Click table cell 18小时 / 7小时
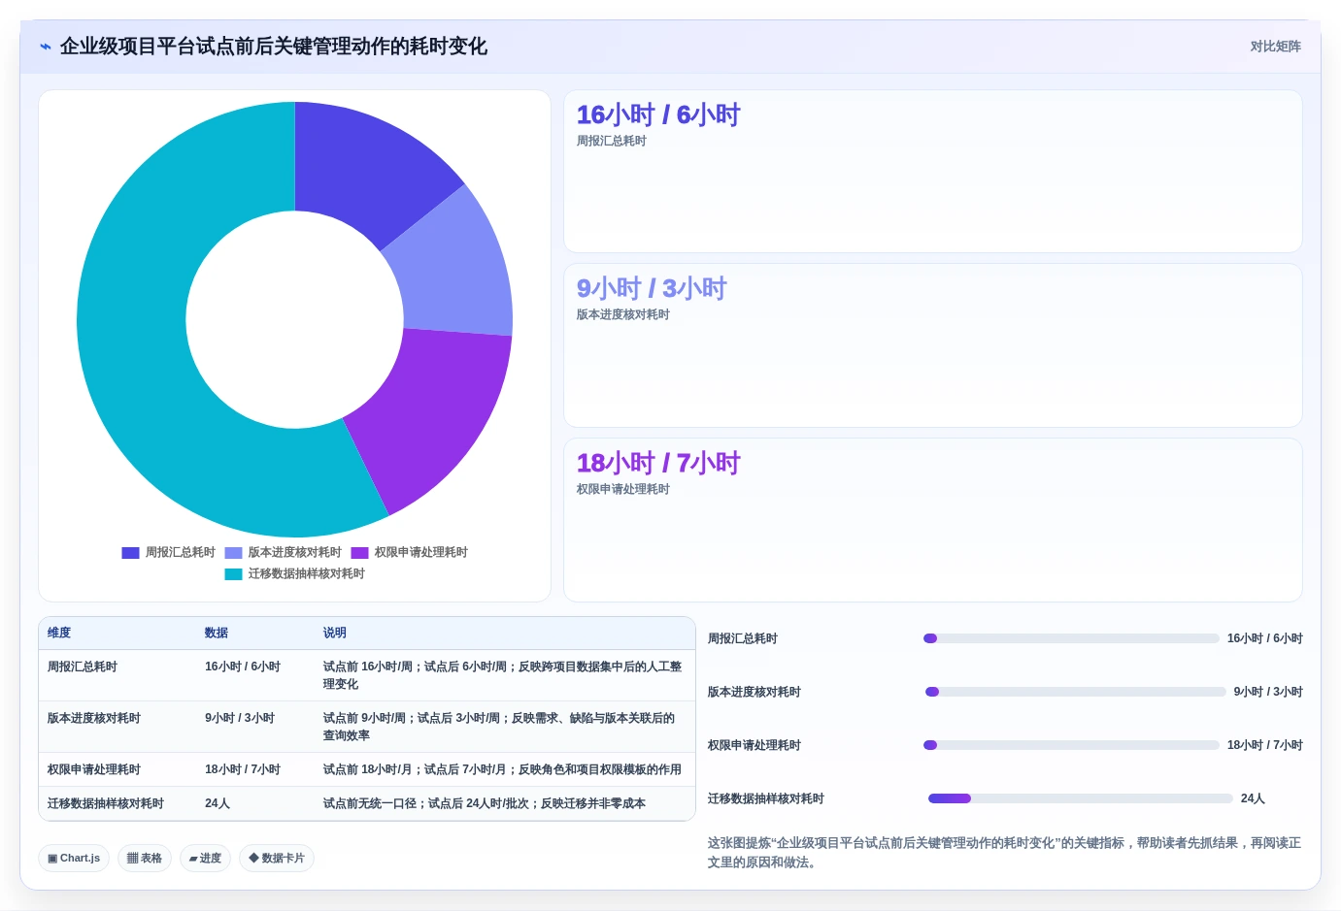Image resolution: width=1341 pixels, height=911 pixels. pyautogui.click(x=243, y=769)
